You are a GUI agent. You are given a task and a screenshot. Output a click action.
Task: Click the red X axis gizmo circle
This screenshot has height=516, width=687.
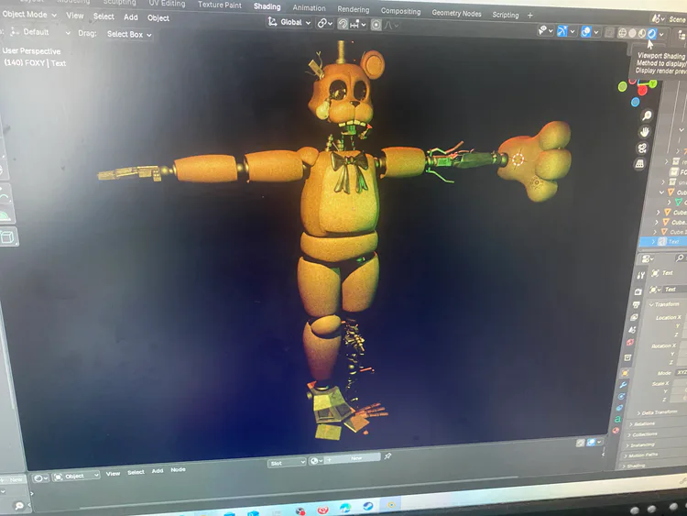click(x=642, y=91)
